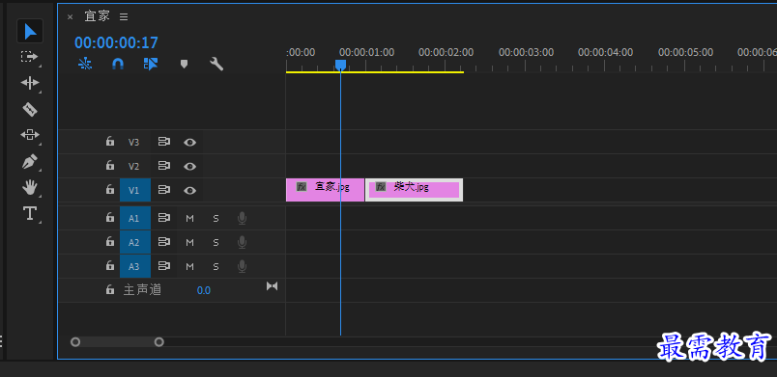
Task: Toggle sync lock for A1
Action: (x=164, y=218)
